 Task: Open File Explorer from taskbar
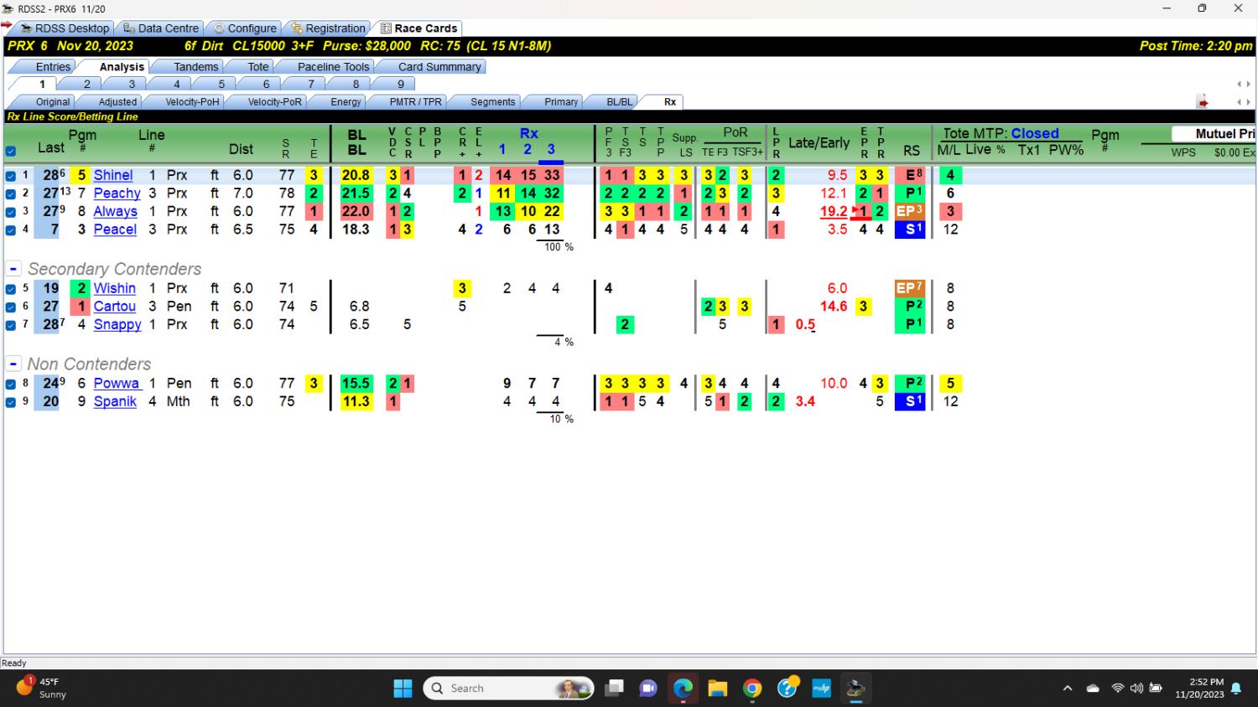point(717,689)
